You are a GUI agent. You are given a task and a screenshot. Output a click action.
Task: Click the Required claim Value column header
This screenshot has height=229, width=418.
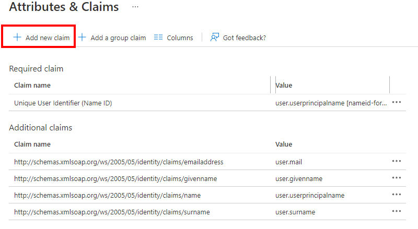point(284,85)
